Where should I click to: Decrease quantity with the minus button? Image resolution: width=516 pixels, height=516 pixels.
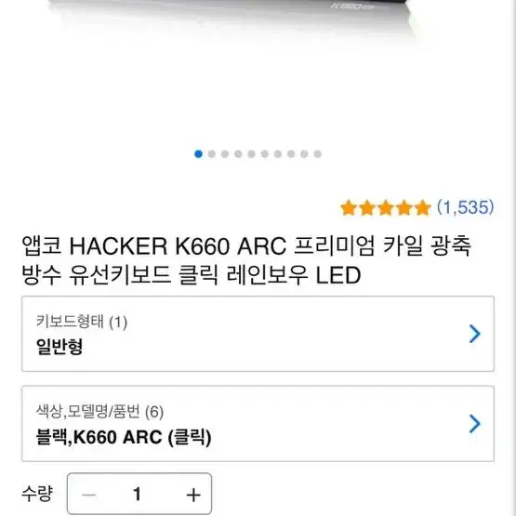[89, 495]
